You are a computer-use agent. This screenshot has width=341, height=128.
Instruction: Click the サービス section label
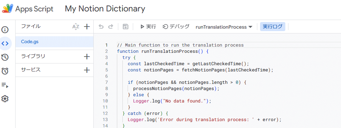pos(31,70)
